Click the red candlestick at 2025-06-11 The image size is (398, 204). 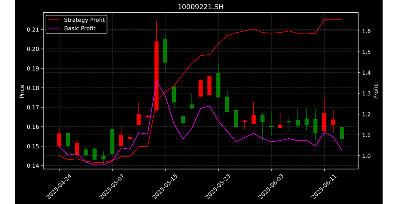(x=324, y=122)
